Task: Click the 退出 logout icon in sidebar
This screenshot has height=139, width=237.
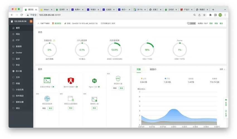Action: pos(13,108)
